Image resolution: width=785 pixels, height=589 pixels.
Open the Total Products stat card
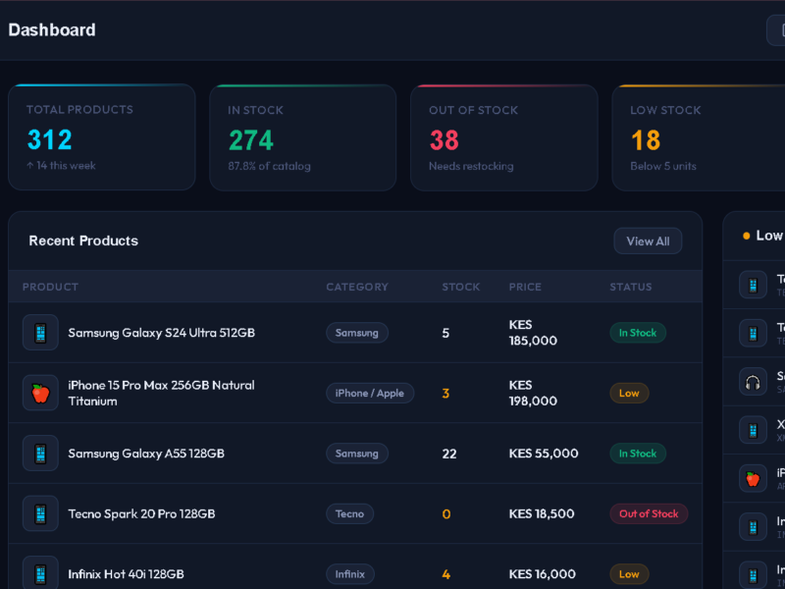point(102,137)
